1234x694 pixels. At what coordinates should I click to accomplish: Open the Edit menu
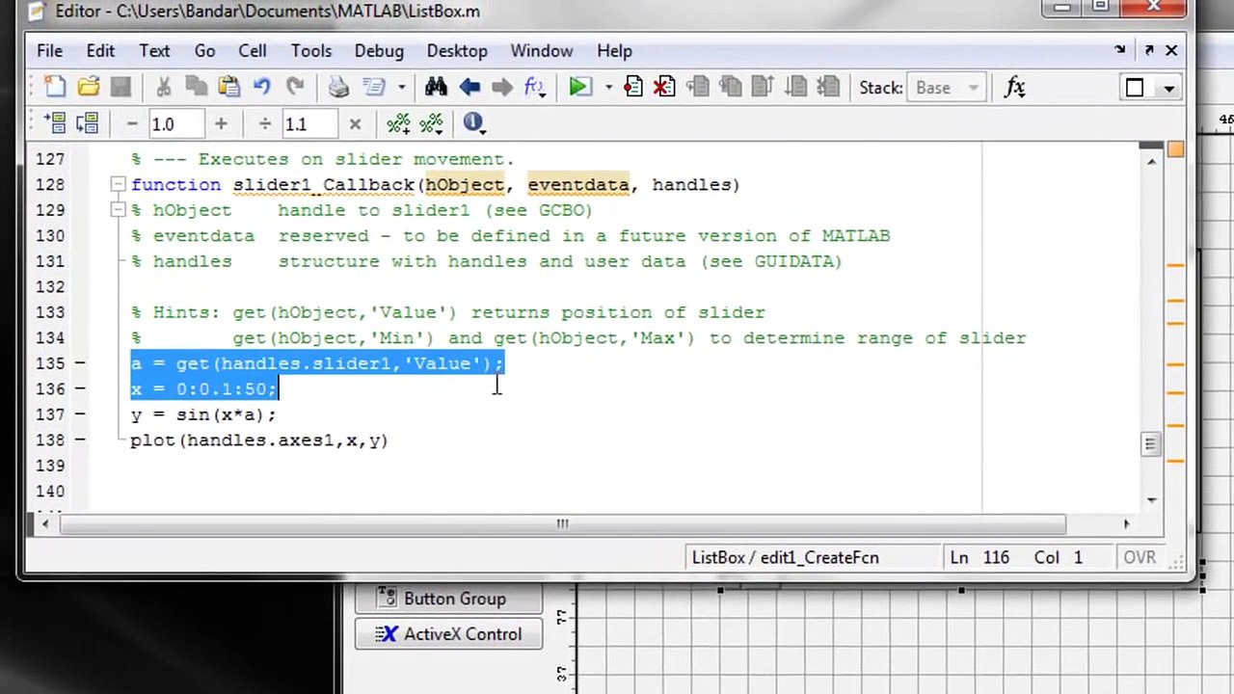coord(100,51)
